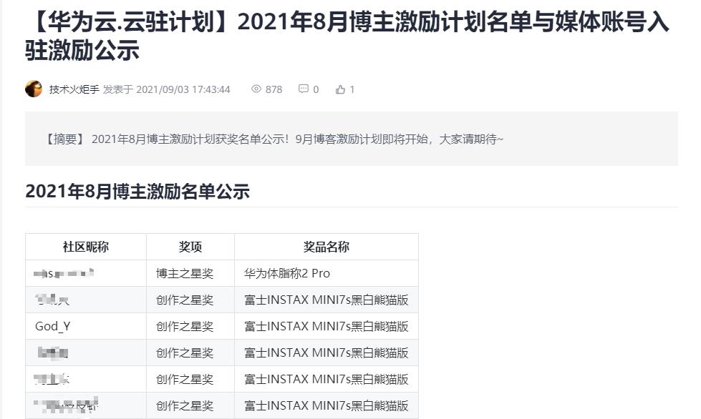Click the 2021年8月博主激励名单公示 section heading
Viewport: 701px width, 419px height.
(137, 192)
